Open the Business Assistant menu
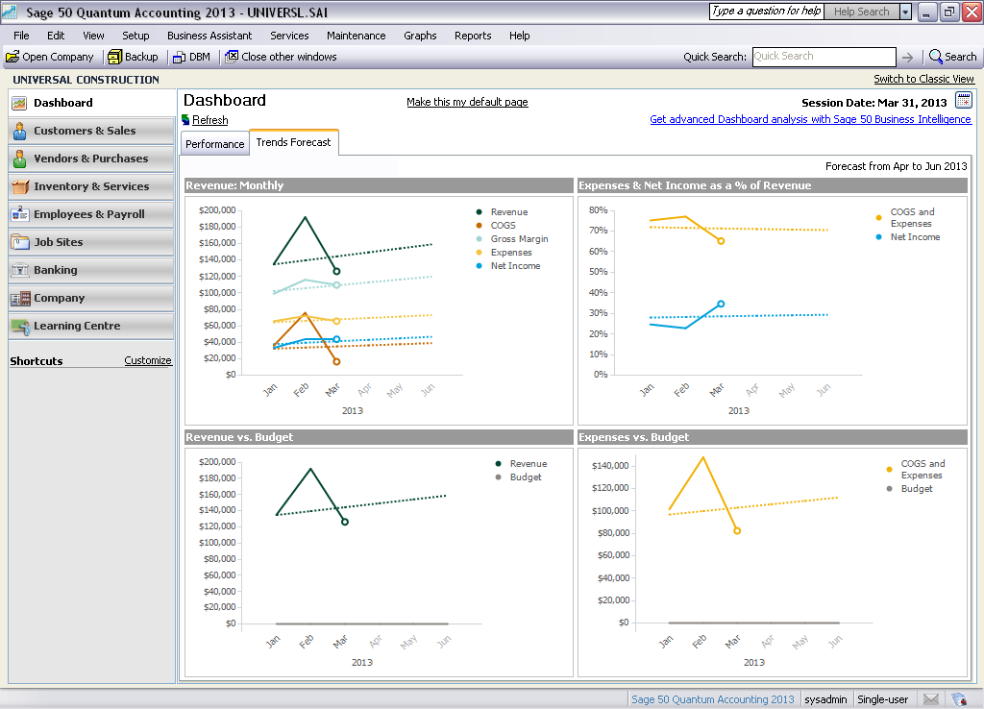 point(209,36)
